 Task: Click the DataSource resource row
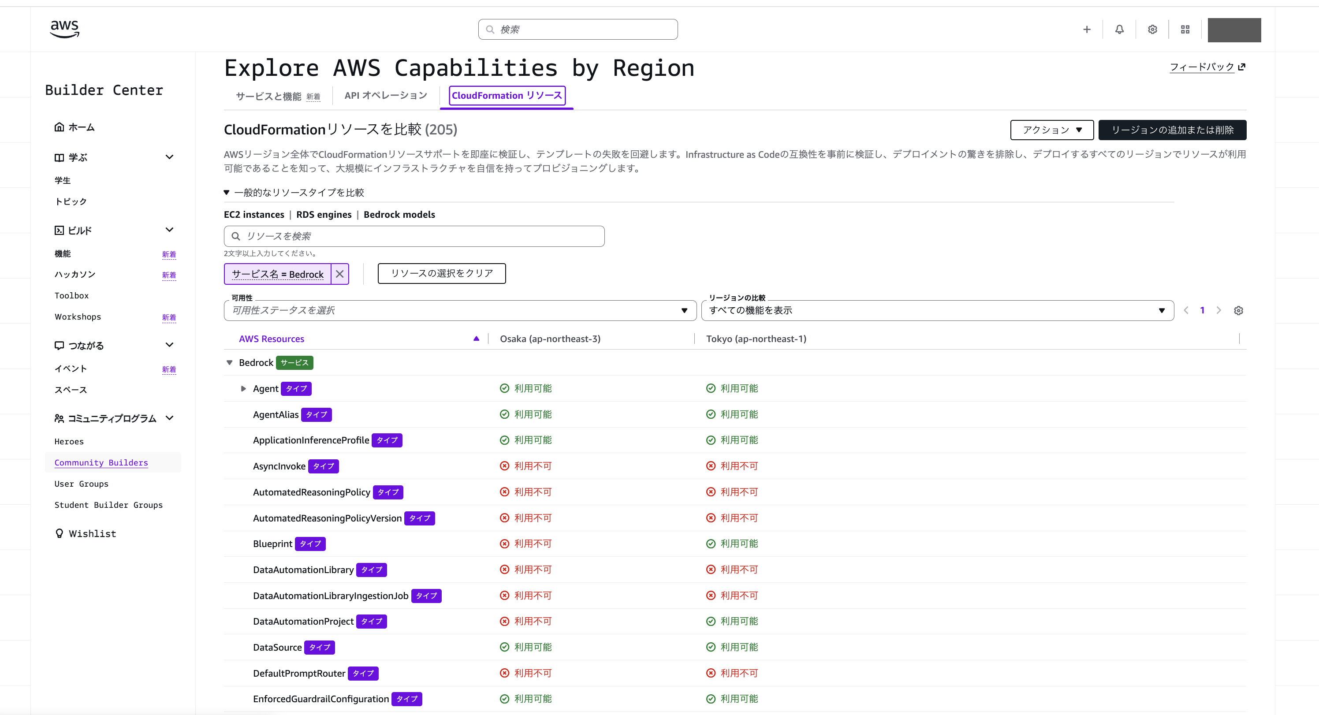point(735,648)
